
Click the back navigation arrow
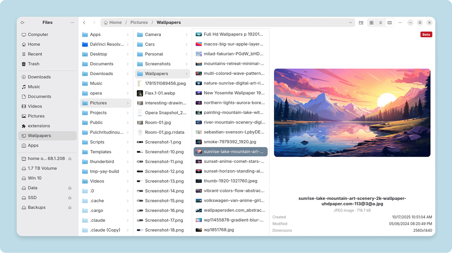(x=84, y=22)
